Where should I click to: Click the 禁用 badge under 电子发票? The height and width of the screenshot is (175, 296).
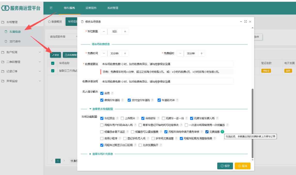[x=288, y=71]
